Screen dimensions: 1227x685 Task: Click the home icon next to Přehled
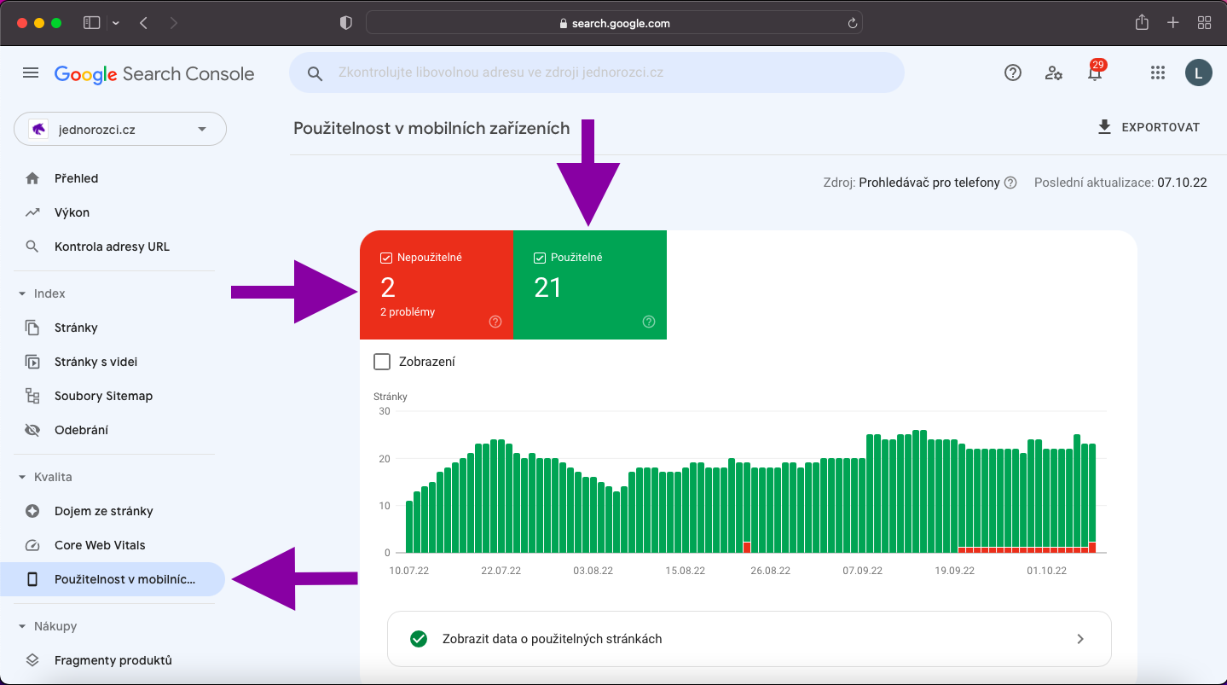point(32,178)
